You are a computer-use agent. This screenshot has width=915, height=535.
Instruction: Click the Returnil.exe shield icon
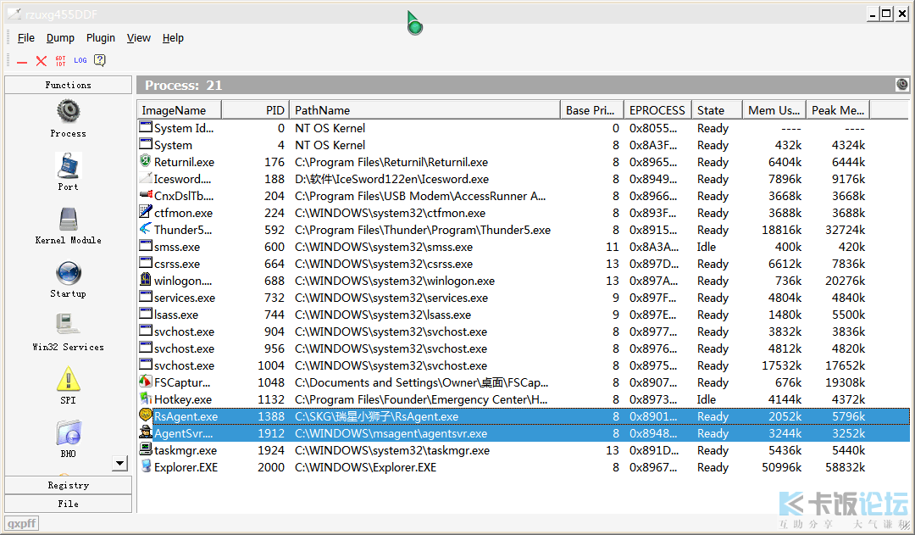146,160
